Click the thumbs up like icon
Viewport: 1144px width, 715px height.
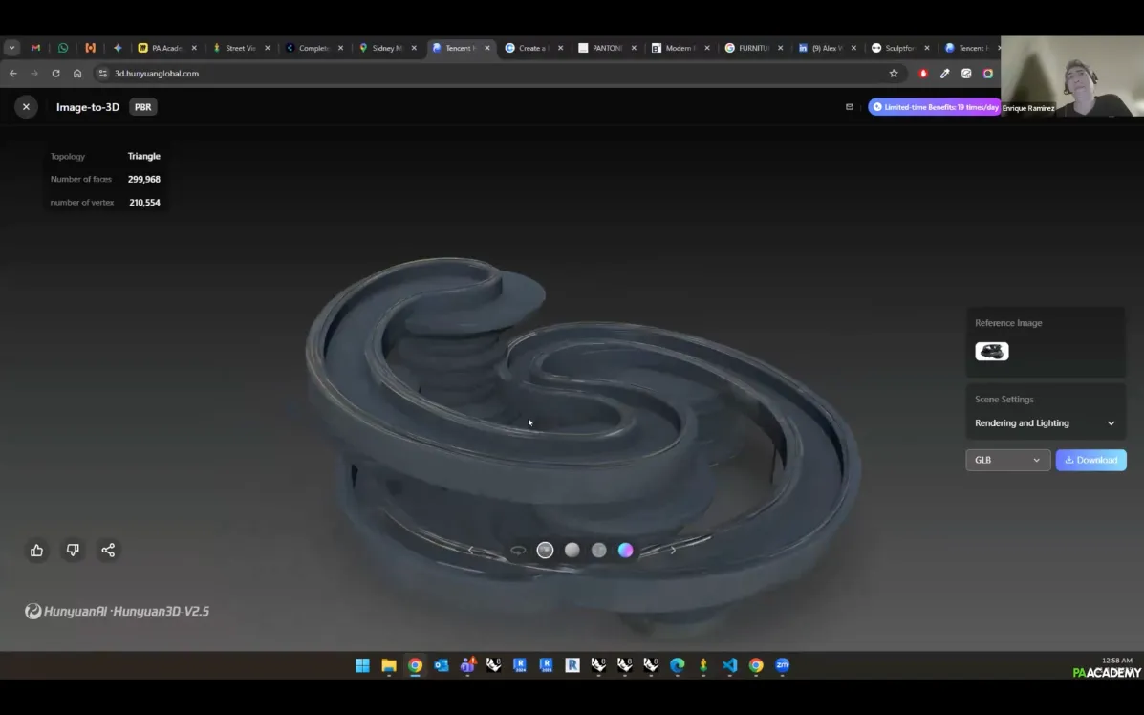click(36, 550)
